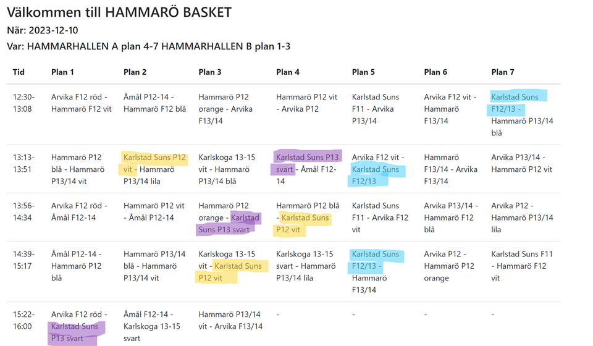Image resolution: width=593 pixels, height=346 pixels.
Task: Click the "Välkommen till HAMMARÖ BASKET" heading
Action: pos(119,12)
